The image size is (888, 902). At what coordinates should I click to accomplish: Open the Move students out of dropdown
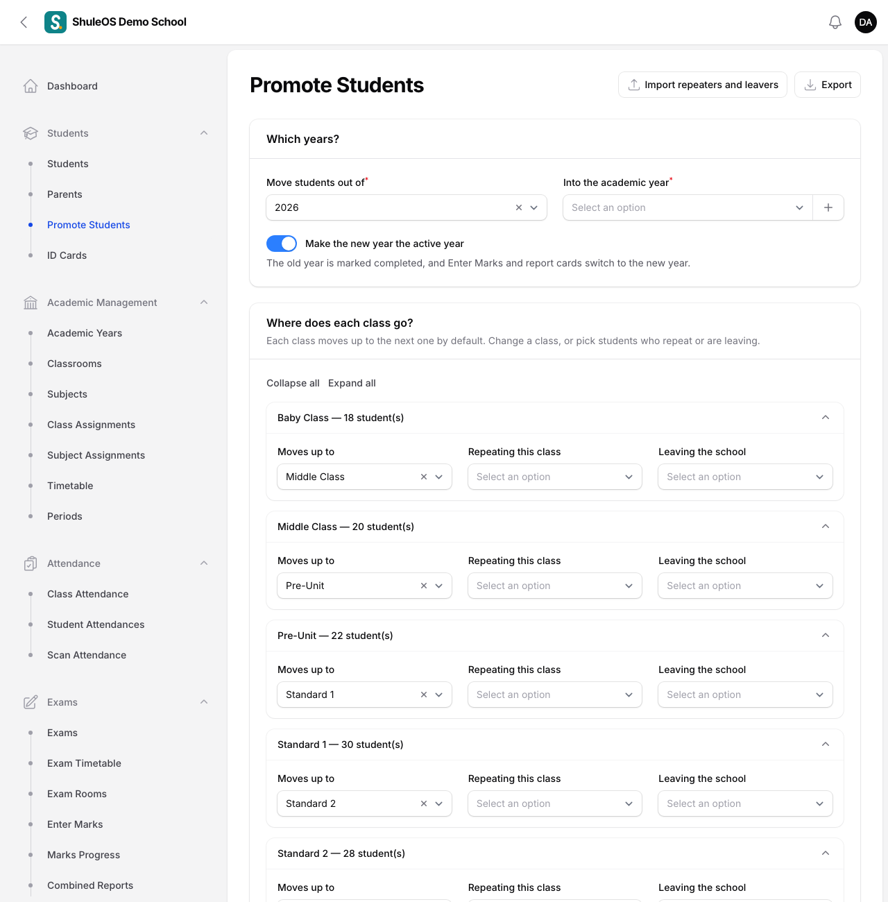click(x=407, y=207)
